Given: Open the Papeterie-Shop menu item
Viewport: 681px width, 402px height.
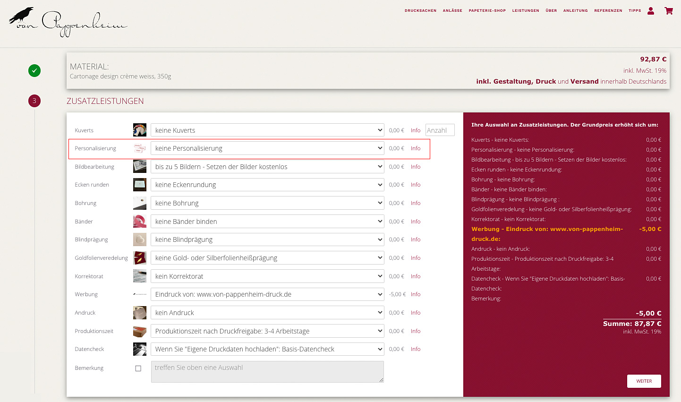Looking at the screenshot, I should [487, 10].
